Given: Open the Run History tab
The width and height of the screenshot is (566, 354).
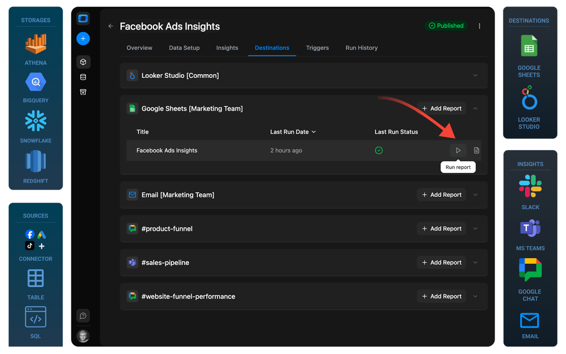Looking at the screenshot, I should (362, 48).
